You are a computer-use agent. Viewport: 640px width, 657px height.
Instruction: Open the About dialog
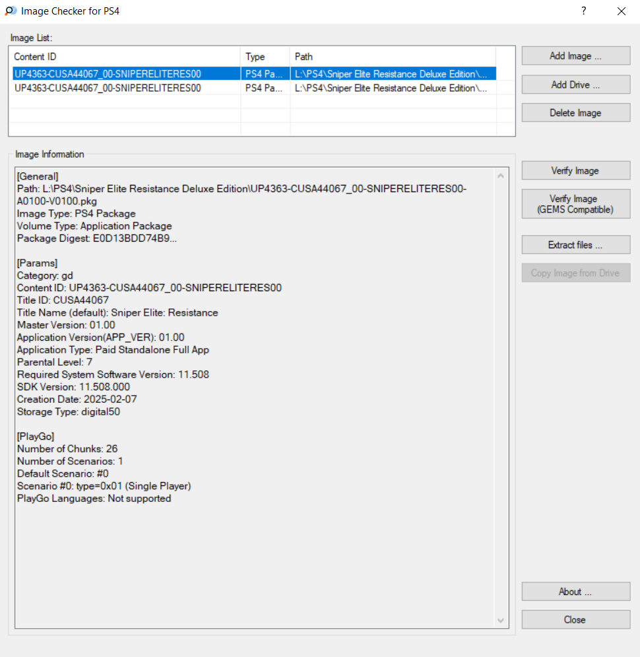point(575,592)
